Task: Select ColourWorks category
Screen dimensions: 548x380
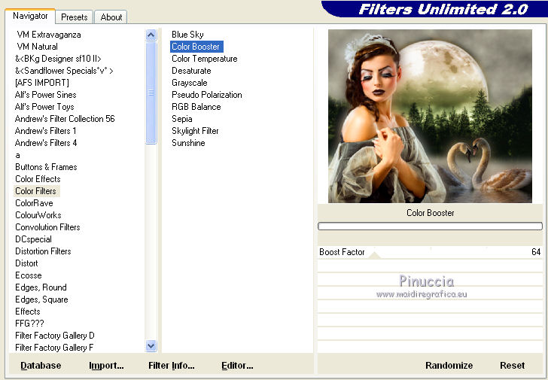Action: pyautogui.click(x=38, y=215)
